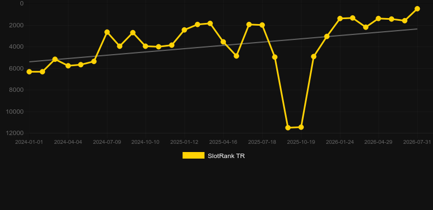Select the lowest data point above 2025-10-19
The width and height of the screenshot is (433, 210).
pos(301,127)
